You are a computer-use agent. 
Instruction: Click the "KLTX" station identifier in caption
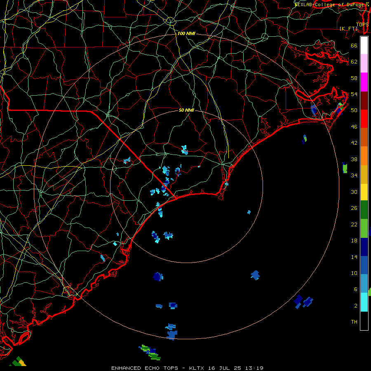pyautogui.click(x=197, y=368)
